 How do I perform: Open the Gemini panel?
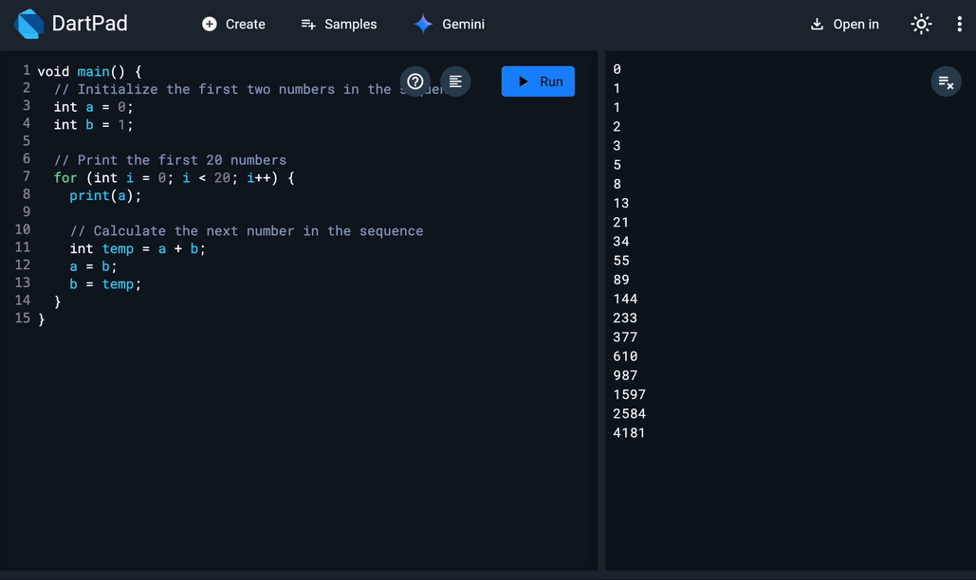449,24
